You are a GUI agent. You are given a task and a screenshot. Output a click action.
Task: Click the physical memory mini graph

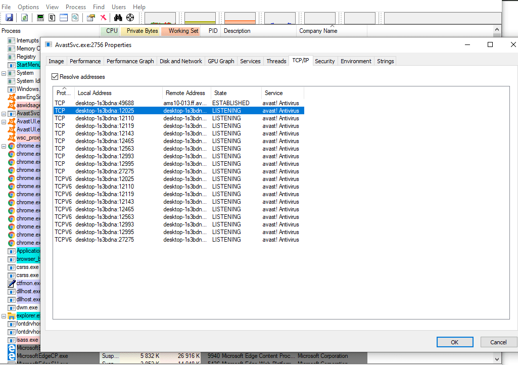240,18
